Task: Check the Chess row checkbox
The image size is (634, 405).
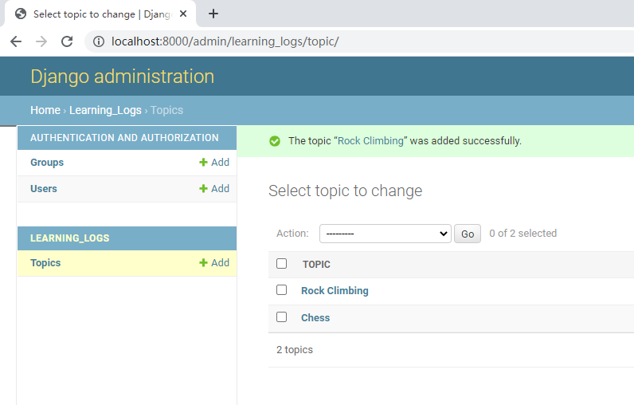Action: [x=282, y=317]
